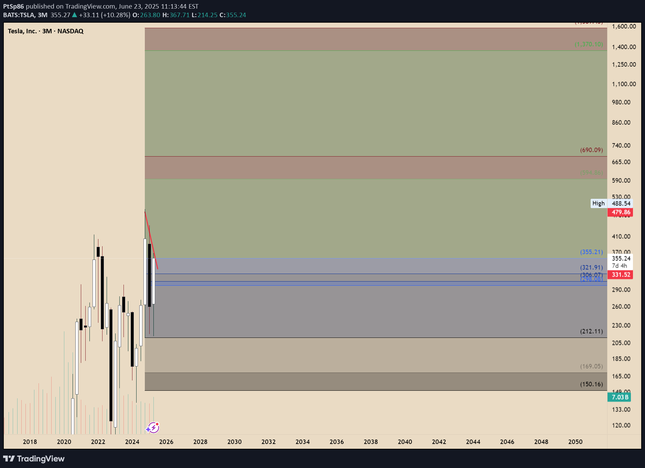645x468 pixels.
Task: Click the 2018 time axis label
Action: (x=30, y=442)
